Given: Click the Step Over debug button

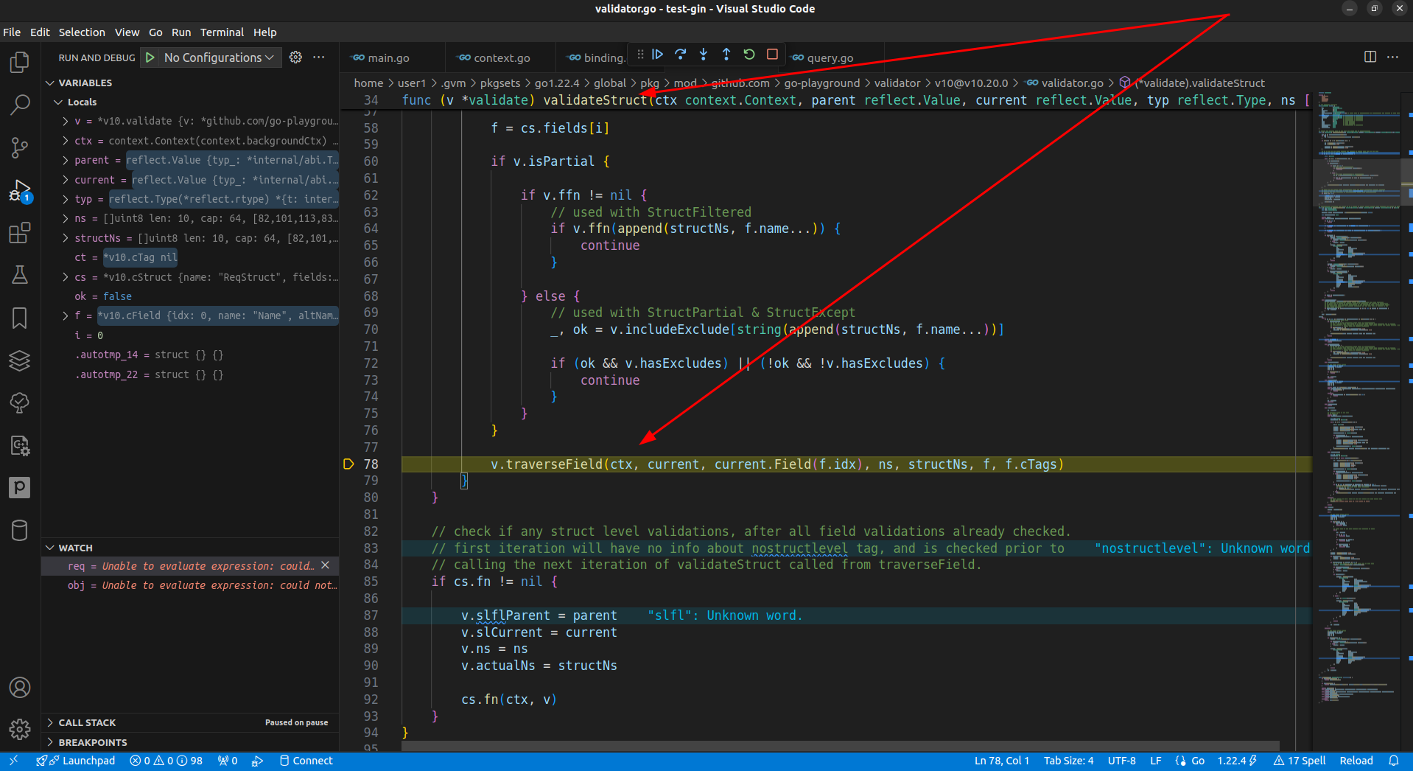Looking at the screenshot, I should click(x=681, y=55).
